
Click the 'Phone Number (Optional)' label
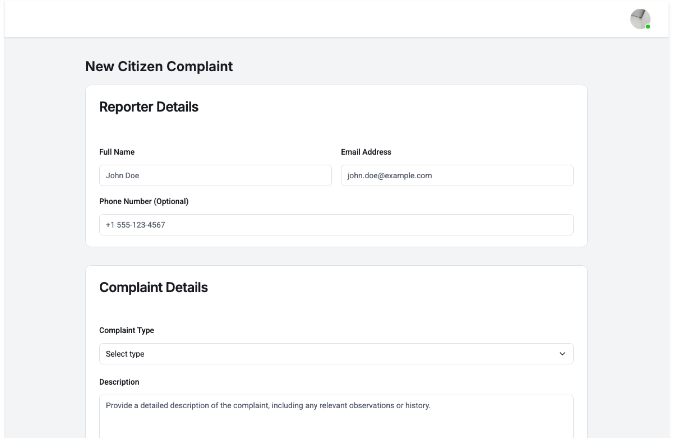coord(144,201)
